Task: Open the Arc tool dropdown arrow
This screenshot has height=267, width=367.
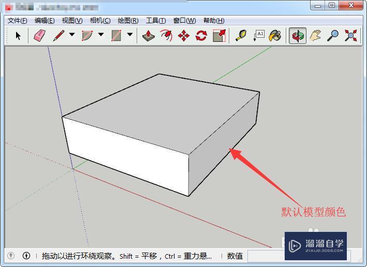Action: click(101, 35)
